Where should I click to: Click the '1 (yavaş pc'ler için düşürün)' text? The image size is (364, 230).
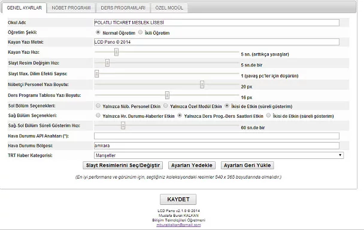[269, 76]
